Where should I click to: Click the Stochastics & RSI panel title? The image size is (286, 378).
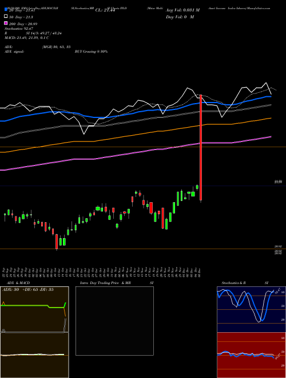click(245, 283)
